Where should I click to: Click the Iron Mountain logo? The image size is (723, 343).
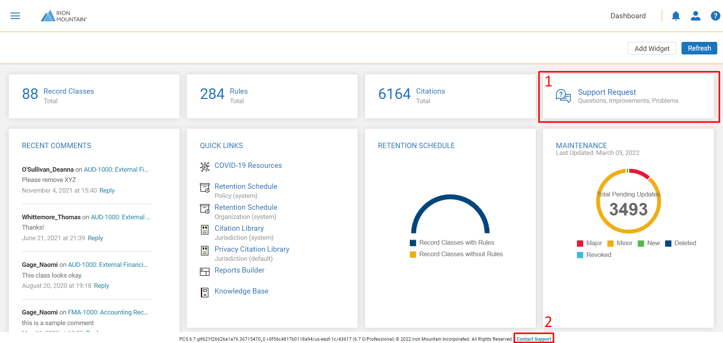(x=64, y=16)
